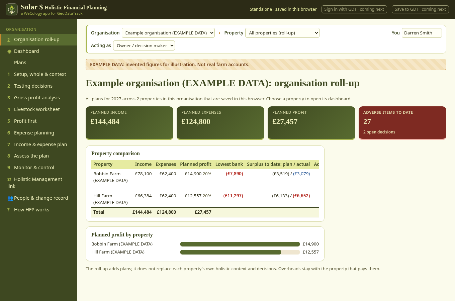The width and height of the screenshot is (455, 301).
Task: Click Bobbin Farm row in Property comparison
Action: coord(205,180)
